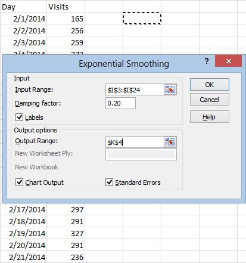Screen dimensions: 246x263
Task: Click inside the Output Range field
Action: point(135,142)
